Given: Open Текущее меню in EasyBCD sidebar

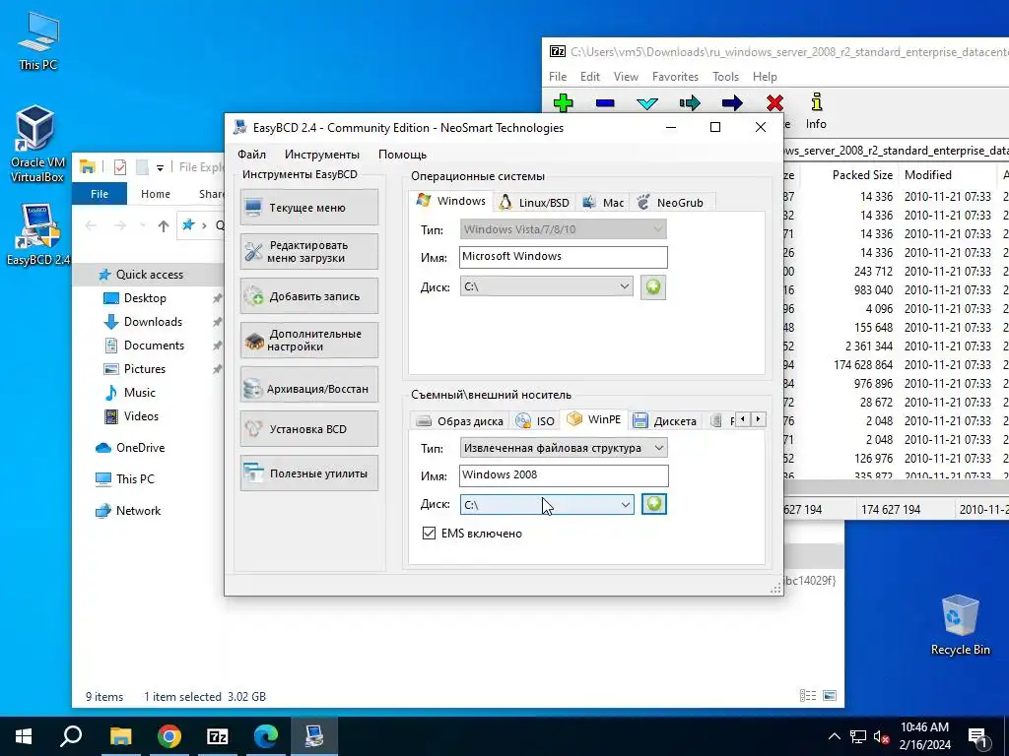Looking at the screenshot, I should pyautogui.click(x=308, y=208).
